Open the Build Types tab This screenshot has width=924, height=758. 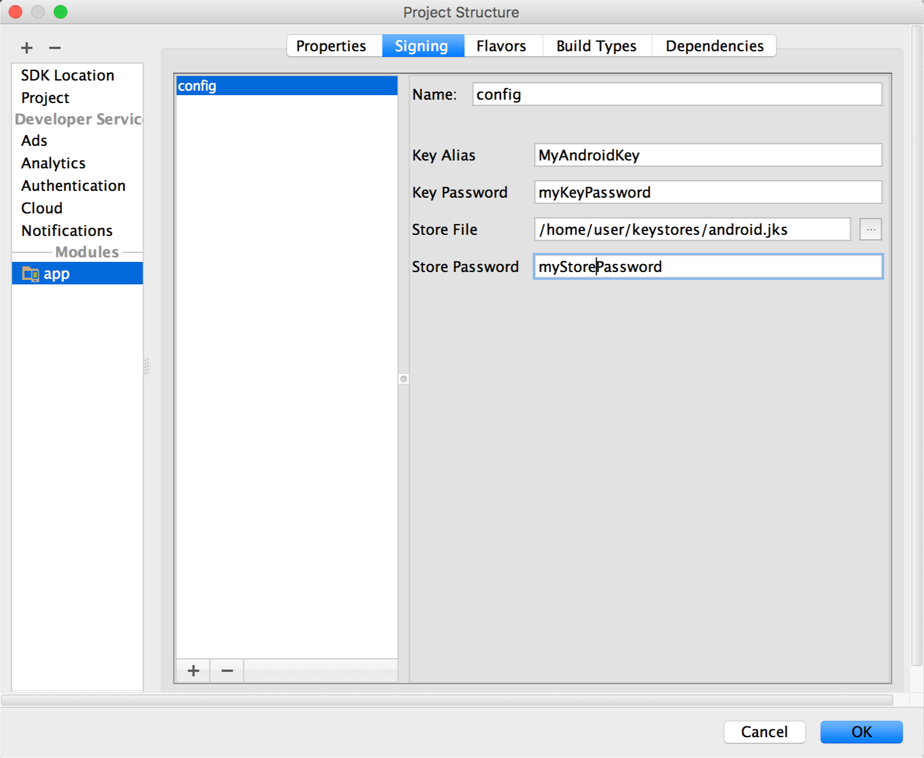596,46
